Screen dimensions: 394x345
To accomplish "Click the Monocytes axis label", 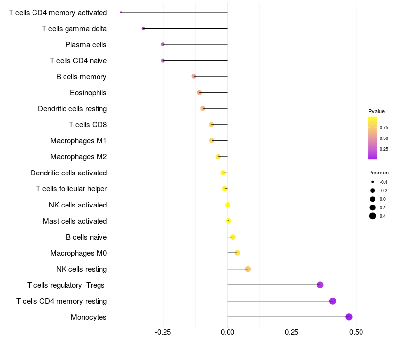I will coord(89,317).
